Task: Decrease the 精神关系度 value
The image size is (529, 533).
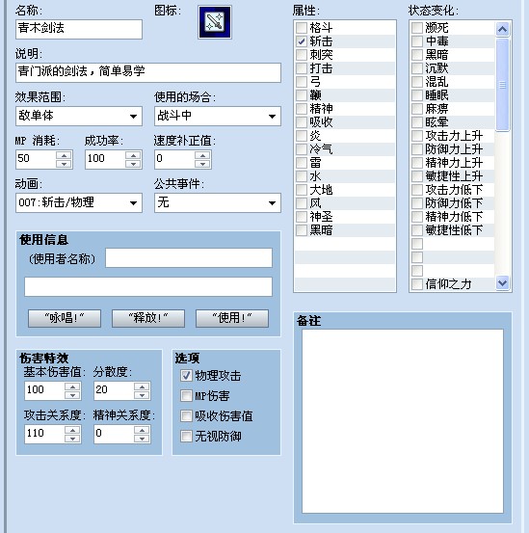Action: [142, 439]
